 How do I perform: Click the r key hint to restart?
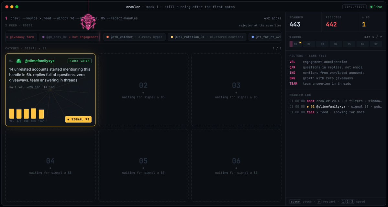(x=319, y=202)
